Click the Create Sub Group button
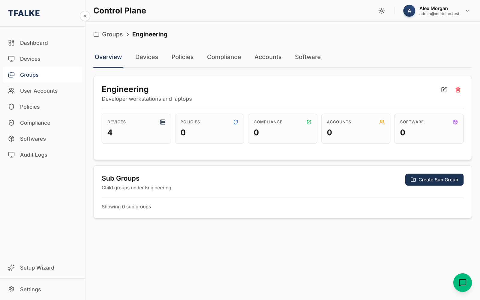Screen dimensions: 480x300 coord(434,180)
